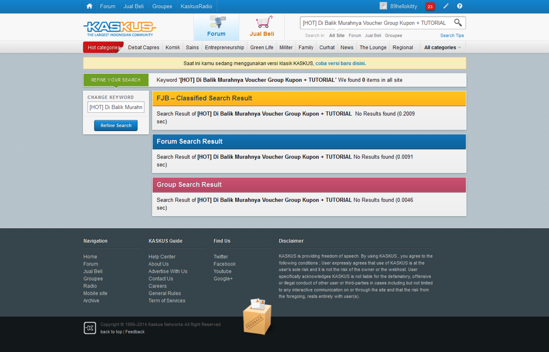This screenshot has height=352, width=549.
Task: Open the Youtube link
Action: click(223, 271)
